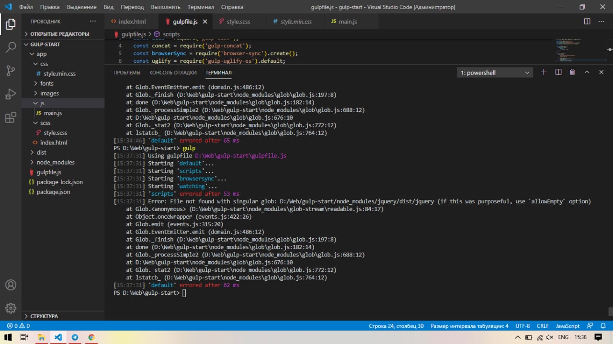The width and height of the screenshot is (613, 344).
Task: Open feedback icon in status bar
Action: pos(590,326)
